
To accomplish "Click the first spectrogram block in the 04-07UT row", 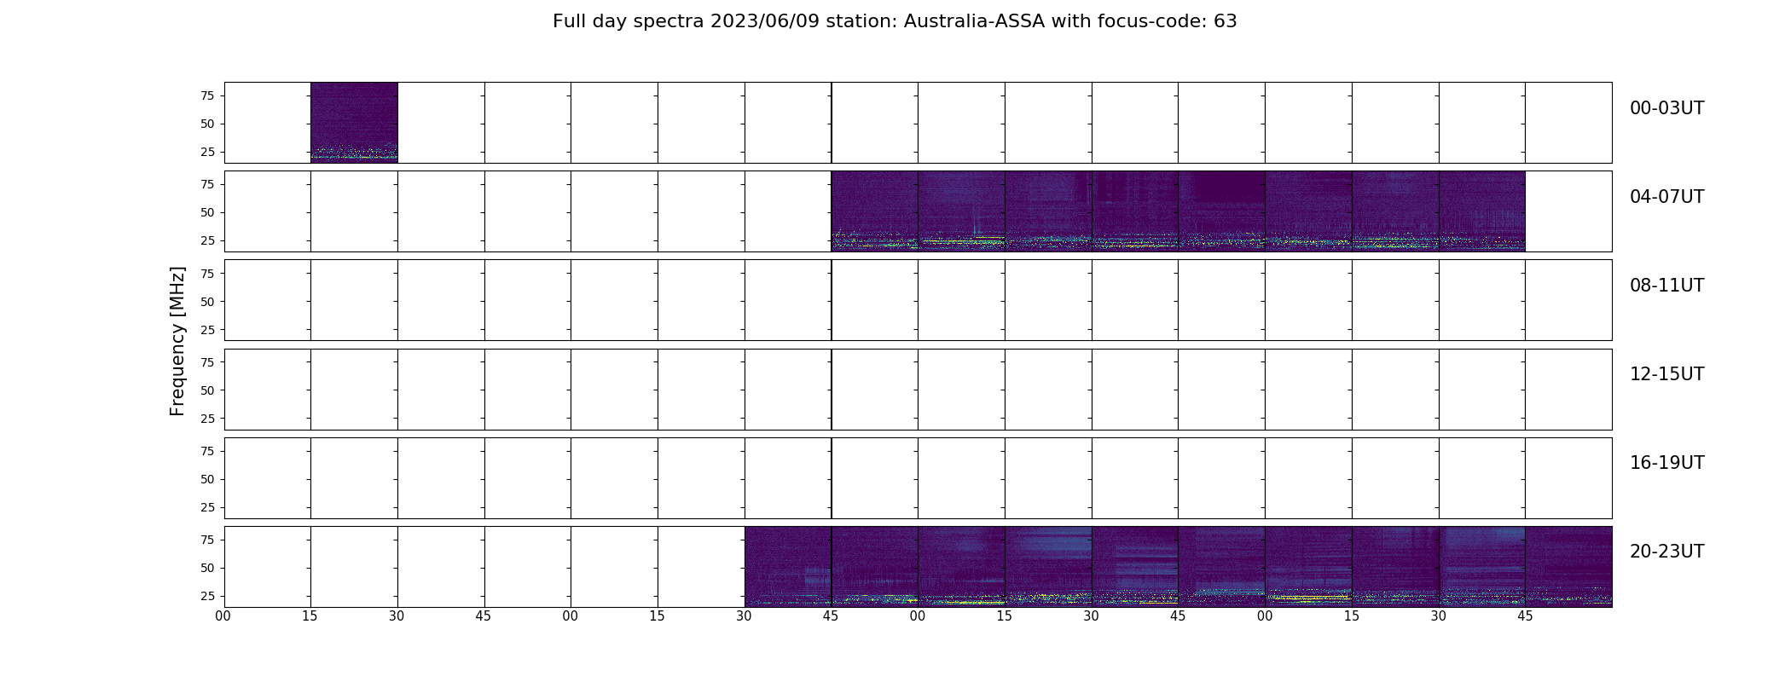I will pos(875,211).
